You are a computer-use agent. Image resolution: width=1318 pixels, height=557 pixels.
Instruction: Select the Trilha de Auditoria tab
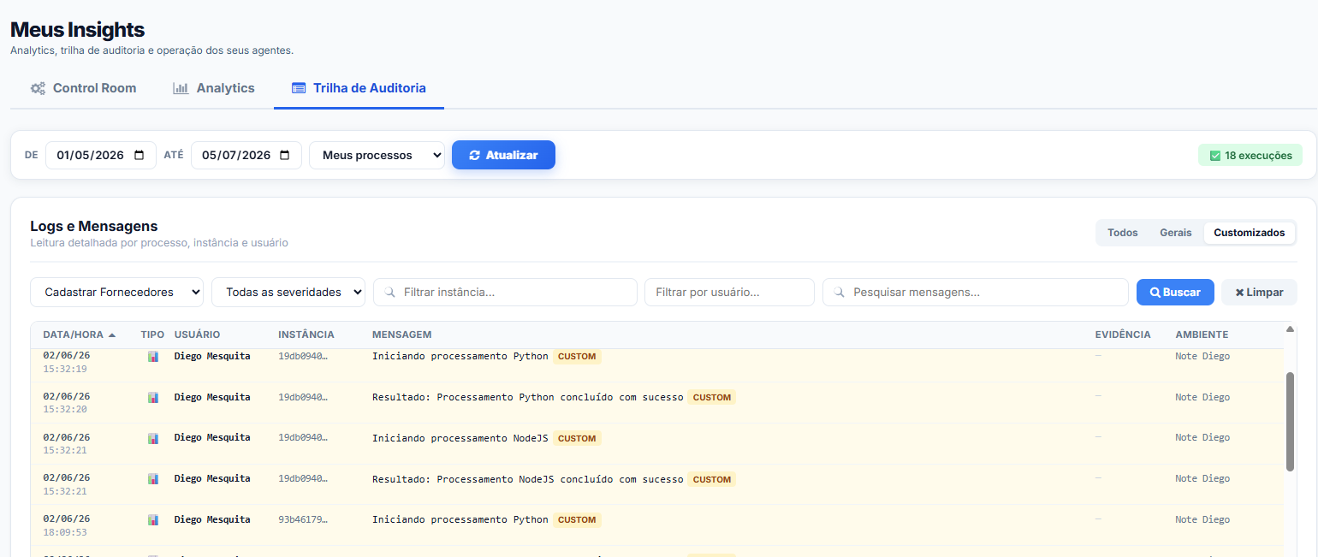(x=359, y=88)
